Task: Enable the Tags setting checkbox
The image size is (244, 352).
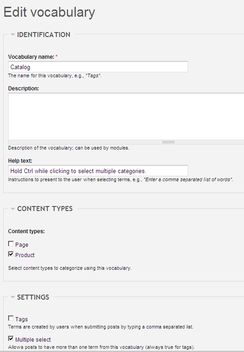Action: pos(11,318)
